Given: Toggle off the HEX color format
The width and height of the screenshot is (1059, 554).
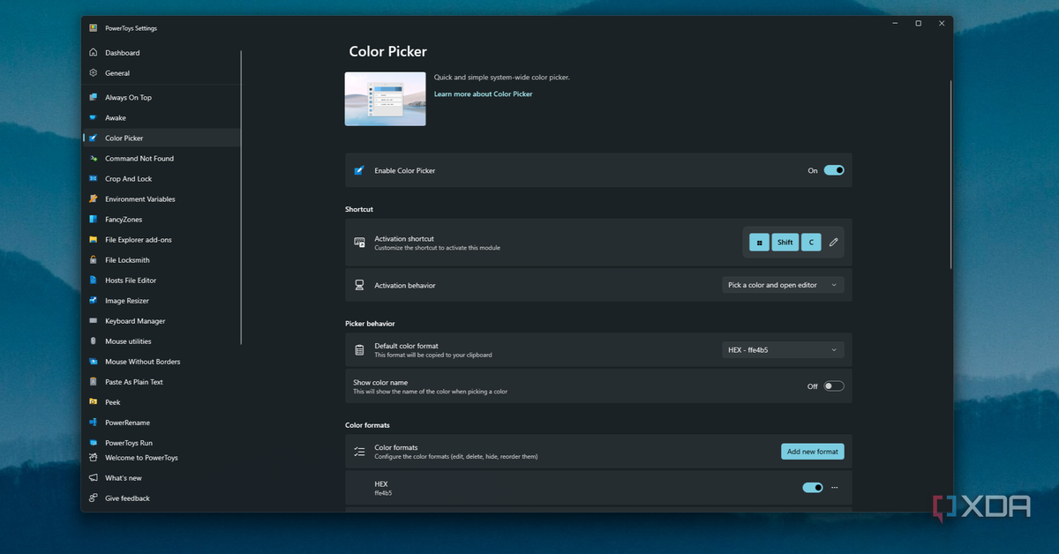Looking at the screenshot, I should coord(811,487).
